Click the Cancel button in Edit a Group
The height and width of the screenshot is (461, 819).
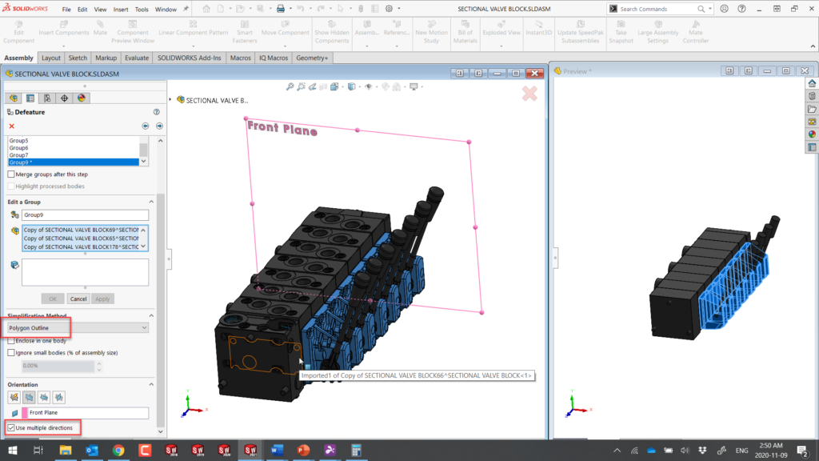[78, 299]
